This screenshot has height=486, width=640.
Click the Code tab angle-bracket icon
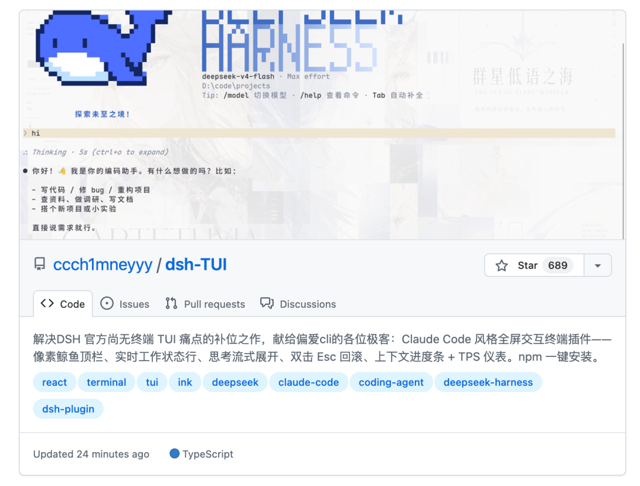coord(47,303)
